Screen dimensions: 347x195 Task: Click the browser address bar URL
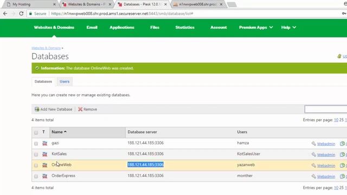coord(122,14)
